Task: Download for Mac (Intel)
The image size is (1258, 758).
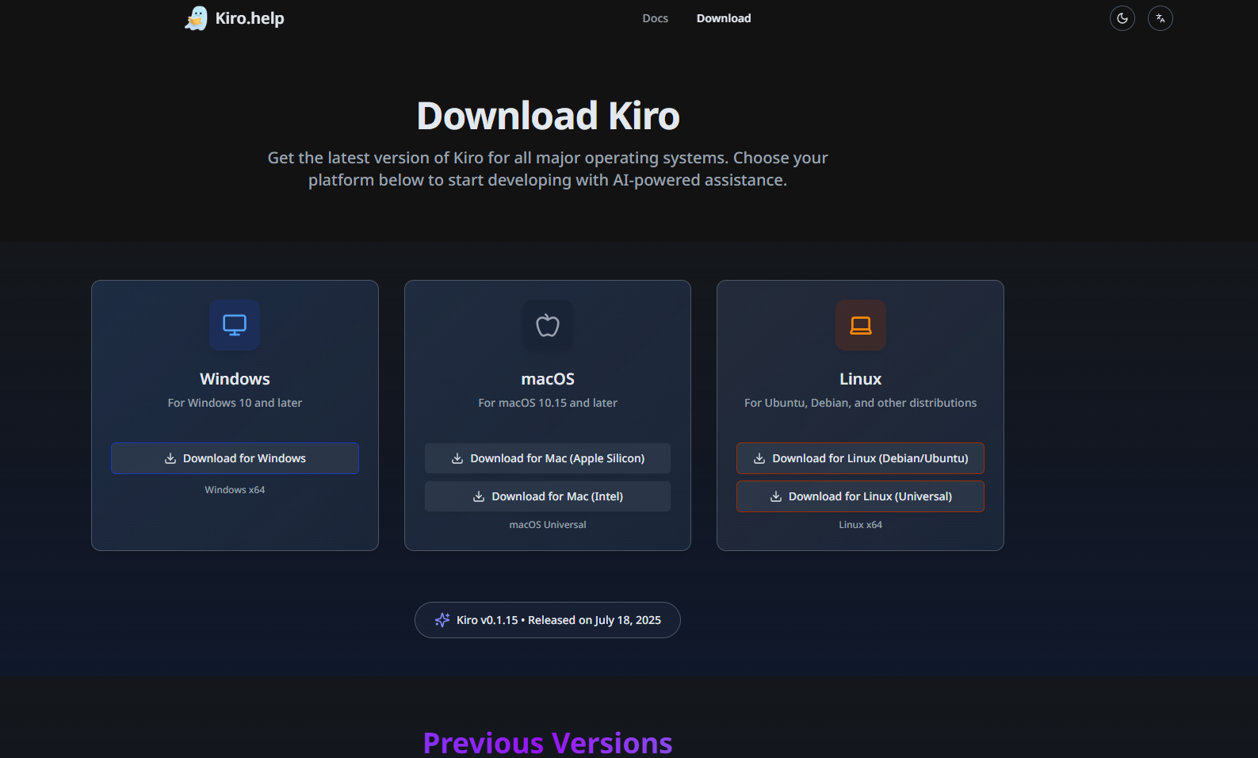Action: click(x=548, y=496)
